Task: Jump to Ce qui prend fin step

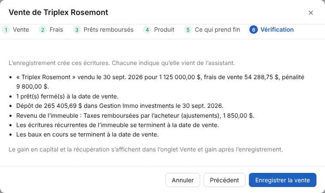Action: 212,30
